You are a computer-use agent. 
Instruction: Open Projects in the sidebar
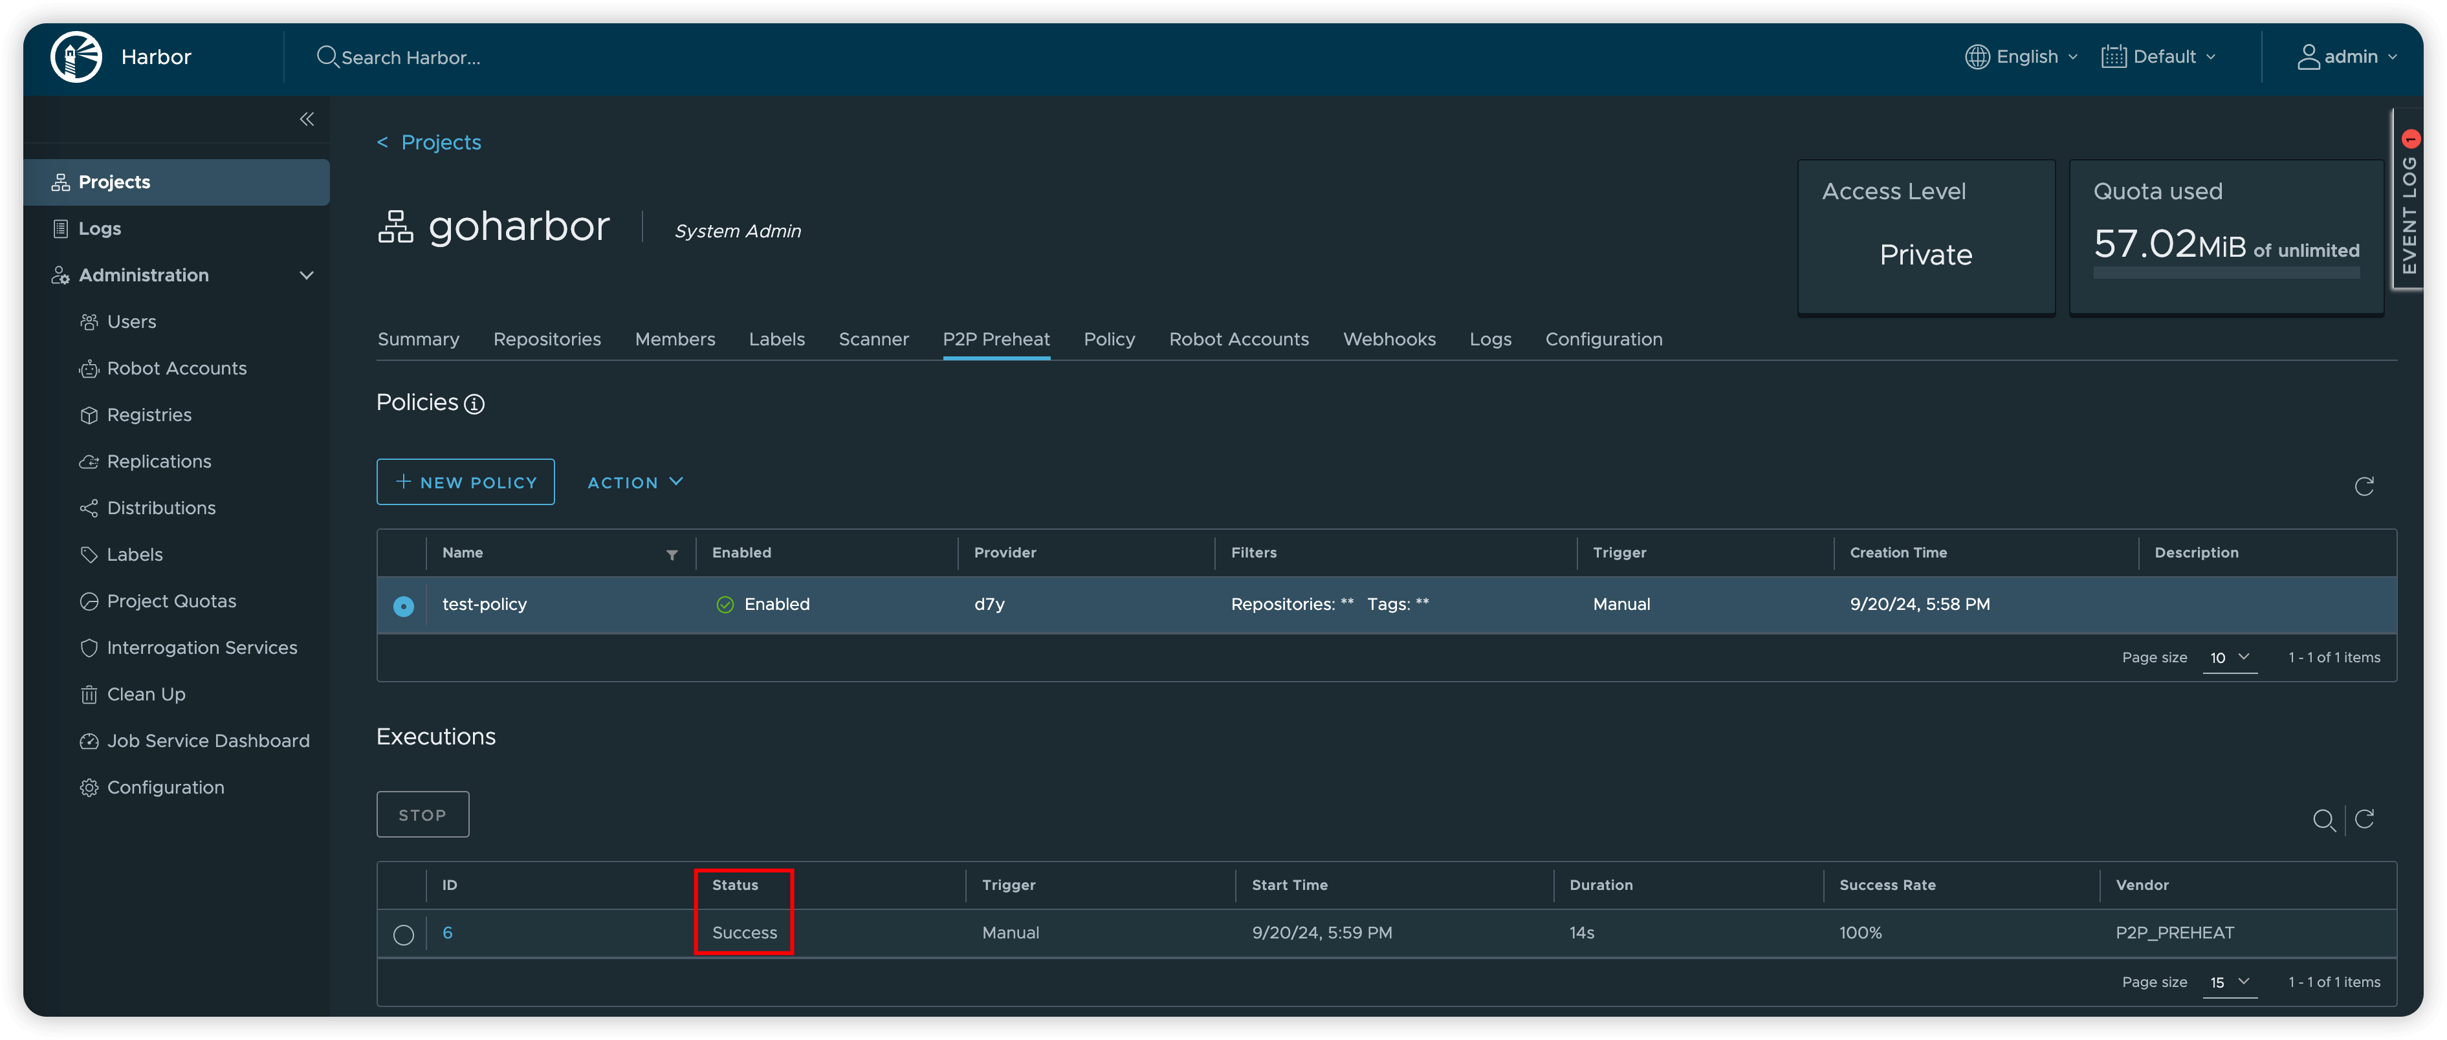coord(177,181)
